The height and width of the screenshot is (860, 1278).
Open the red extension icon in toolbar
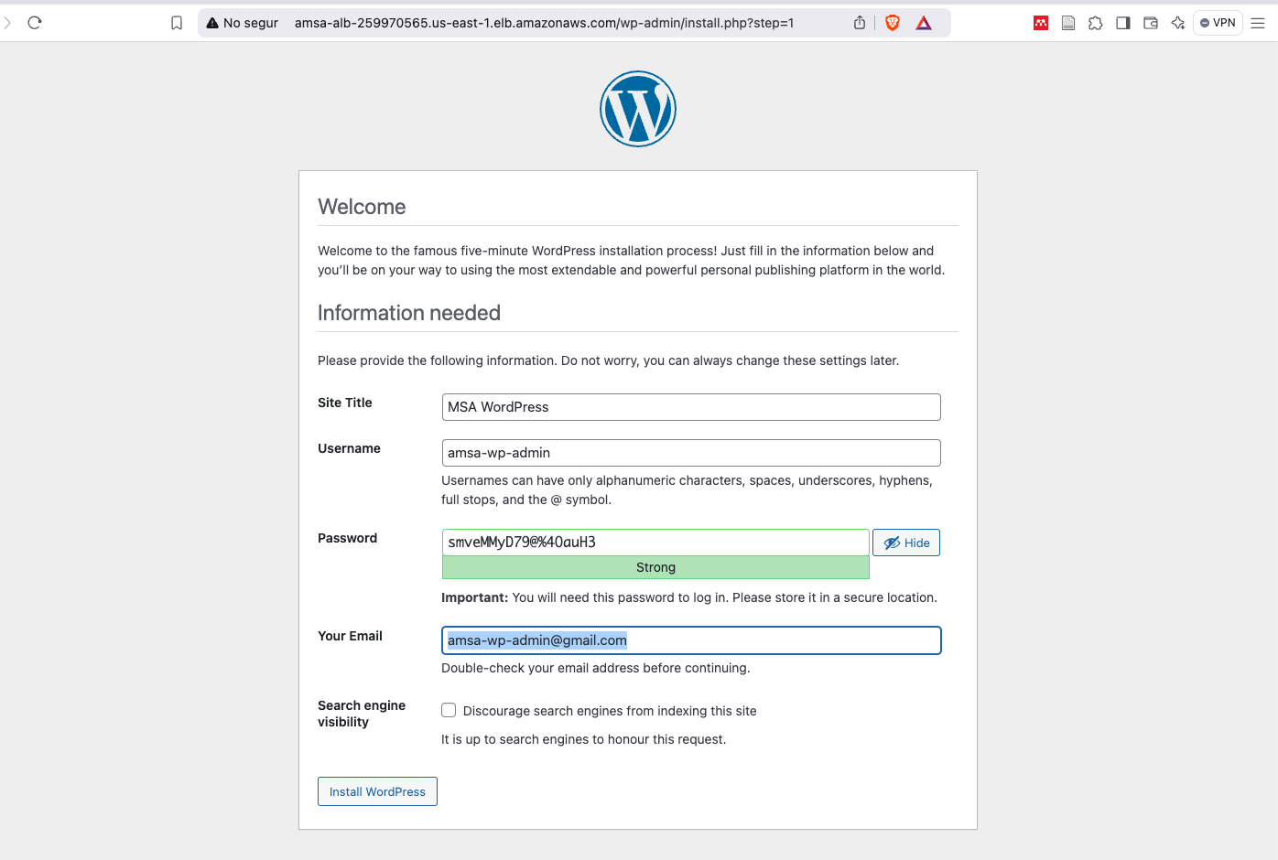[1041, 23]
